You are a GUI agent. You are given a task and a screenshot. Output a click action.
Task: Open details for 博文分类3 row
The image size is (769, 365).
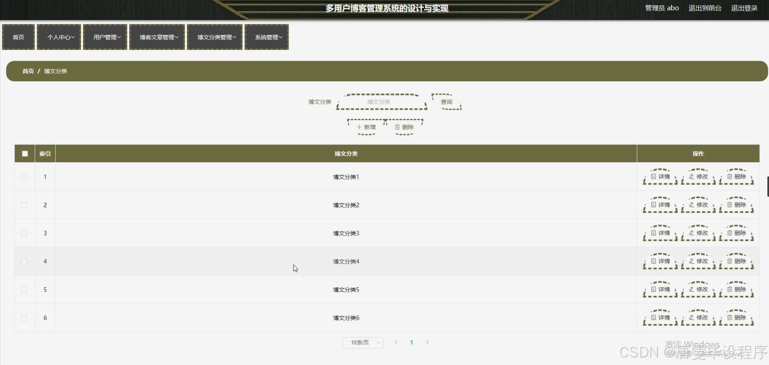click(660, 233)
